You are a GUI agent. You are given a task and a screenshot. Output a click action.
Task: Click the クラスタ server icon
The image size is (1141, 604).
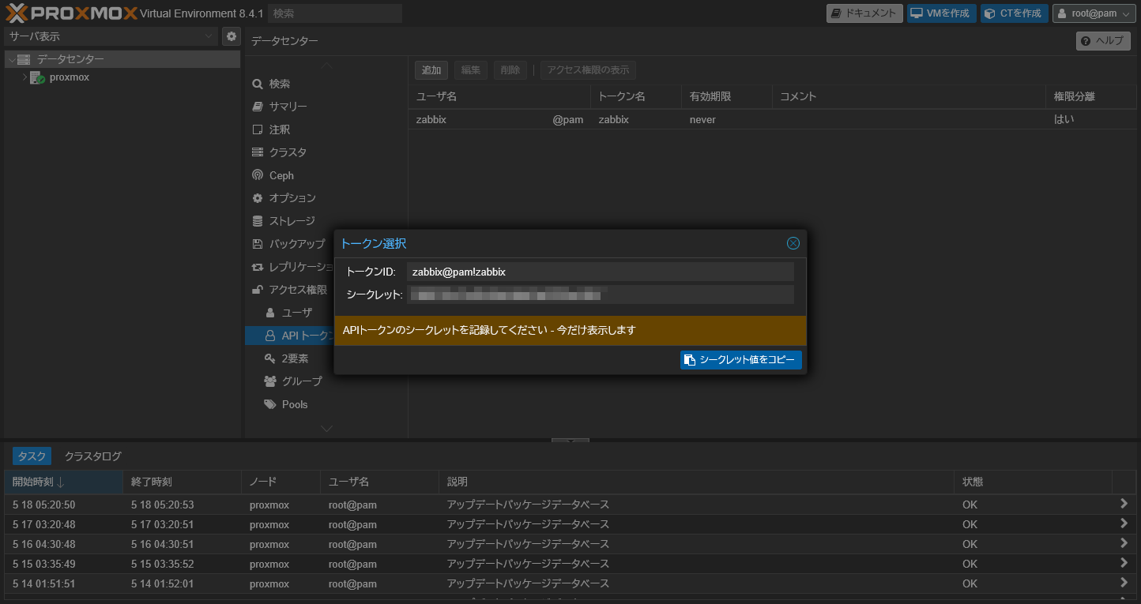pyautogui.click(x=257, y=152)
